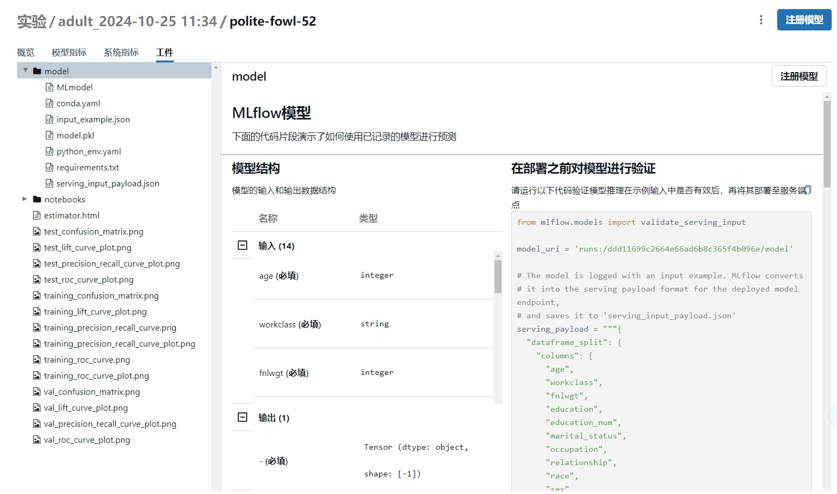The image size is (837, 494).
Task: Collapse the 输出 (1) schema section
Action: coord(243,417)
